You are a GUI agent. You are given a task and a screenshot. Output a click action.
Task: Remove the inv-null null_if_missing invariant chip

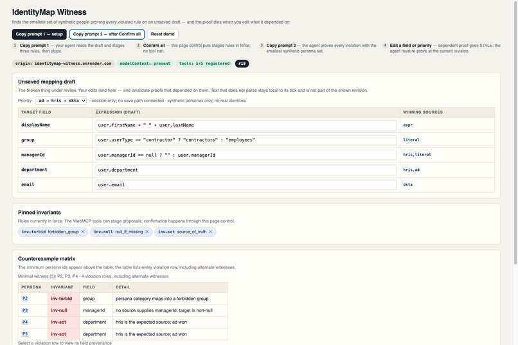(147, 232)
